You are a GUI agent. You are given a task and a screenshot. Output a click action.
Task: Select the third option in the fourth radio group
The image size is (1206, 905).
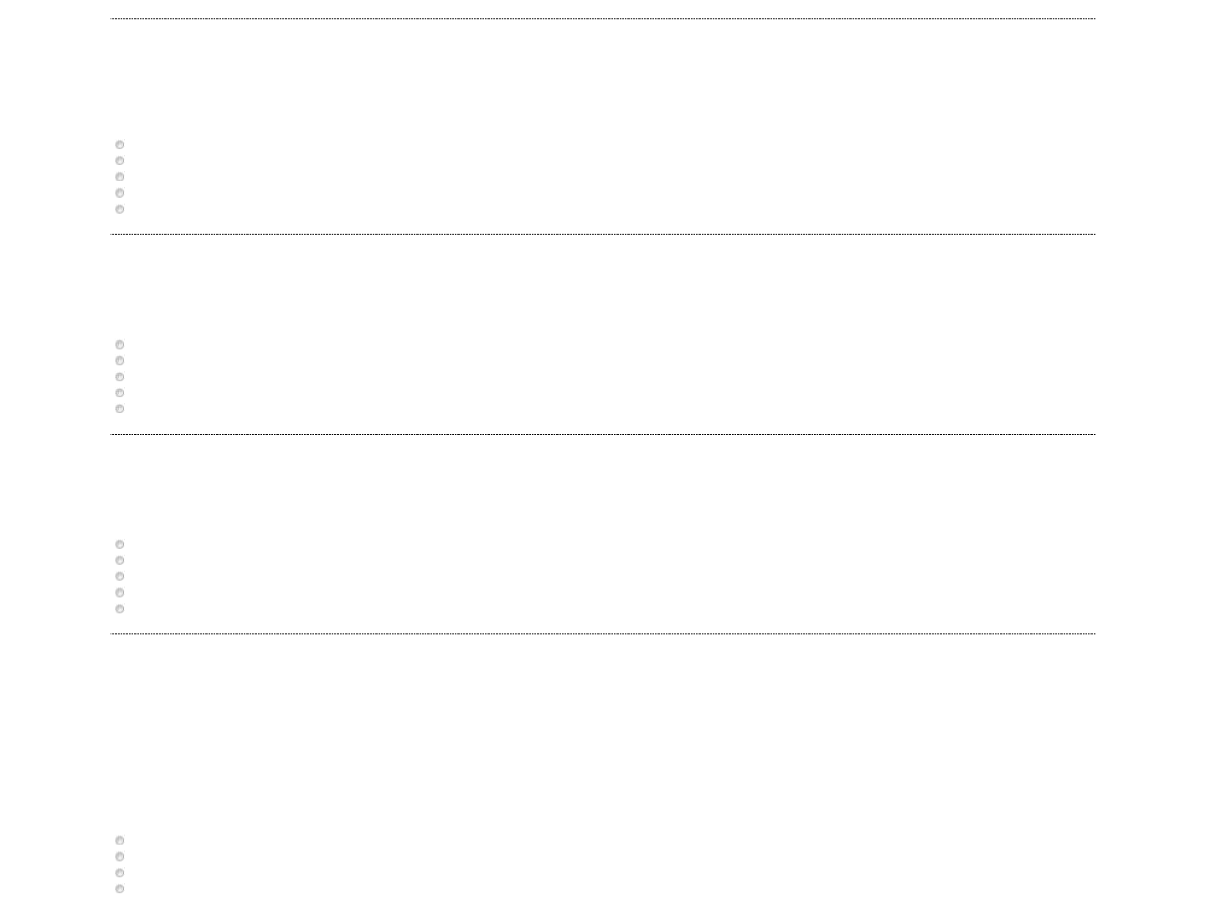tap(120, 873)
